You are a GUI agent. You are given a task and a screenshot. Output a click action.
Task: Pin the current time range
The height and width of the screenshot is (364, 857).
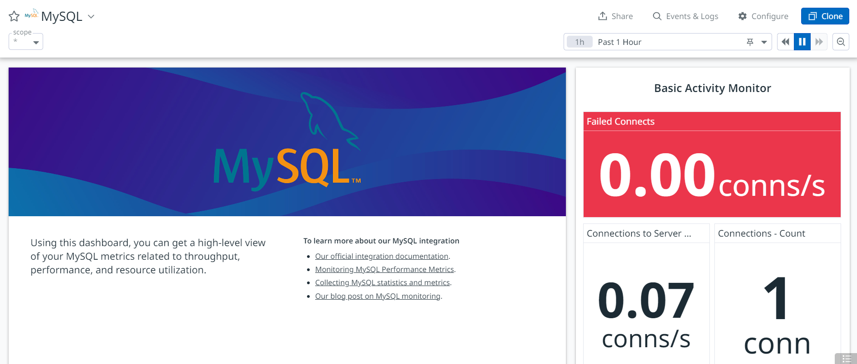750,42
